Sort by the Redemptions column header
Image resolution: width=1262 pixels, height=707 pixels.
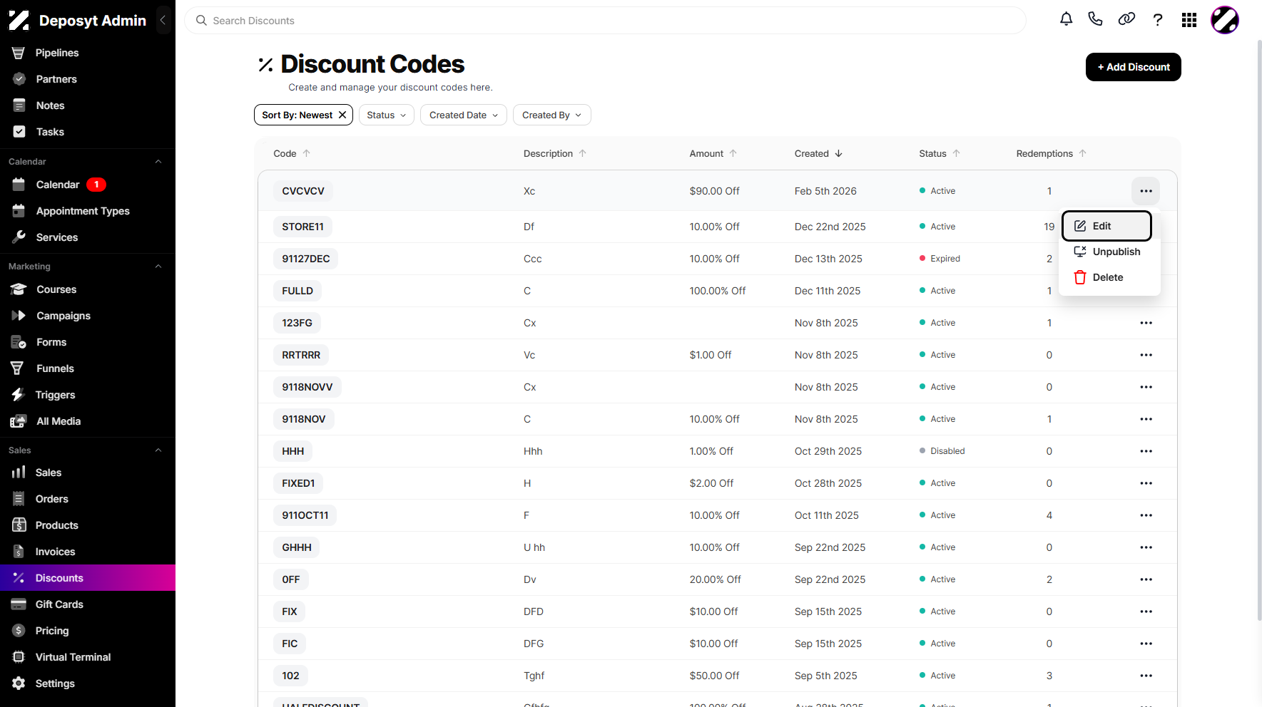pyautogui.click(x=1051, y=153)
